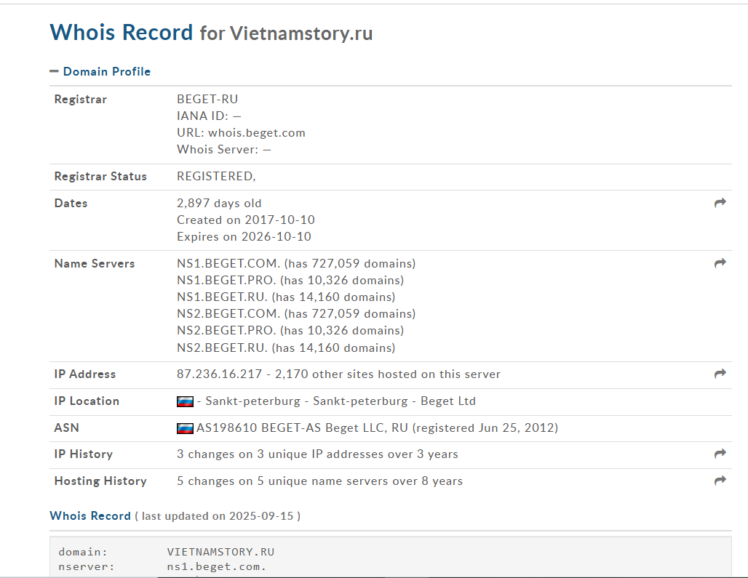Click the Registrar row label

(81, 99)
